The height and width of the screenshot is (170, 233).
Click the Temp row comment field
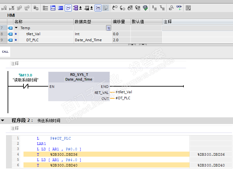click(x=198, y=28)
